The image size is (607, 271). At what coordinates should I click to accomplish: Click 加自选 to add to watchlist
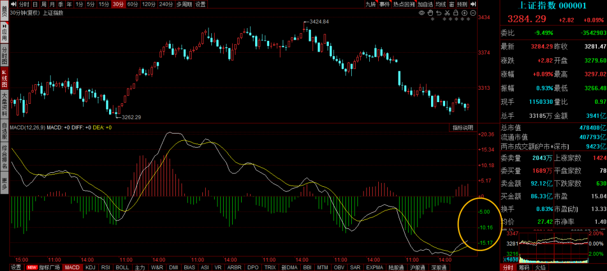[425, 4]
